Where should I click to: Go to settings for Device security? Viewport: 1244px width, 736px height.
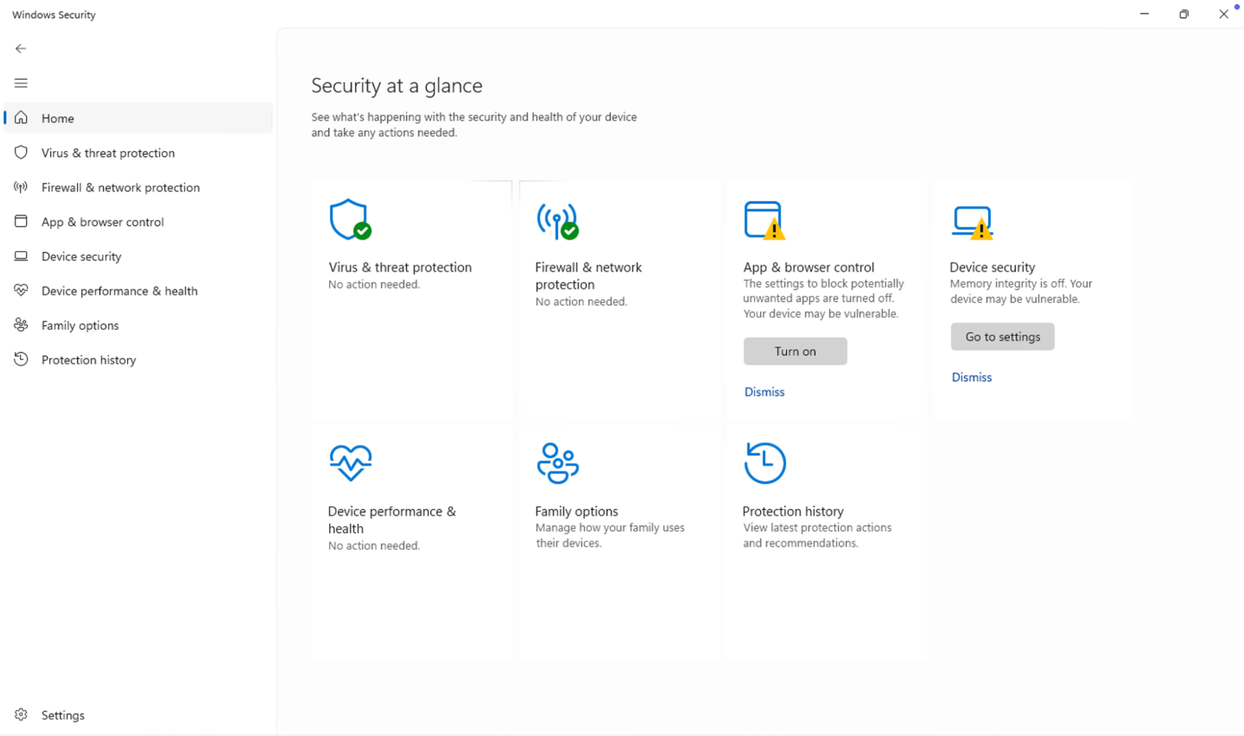point(1002,336)
